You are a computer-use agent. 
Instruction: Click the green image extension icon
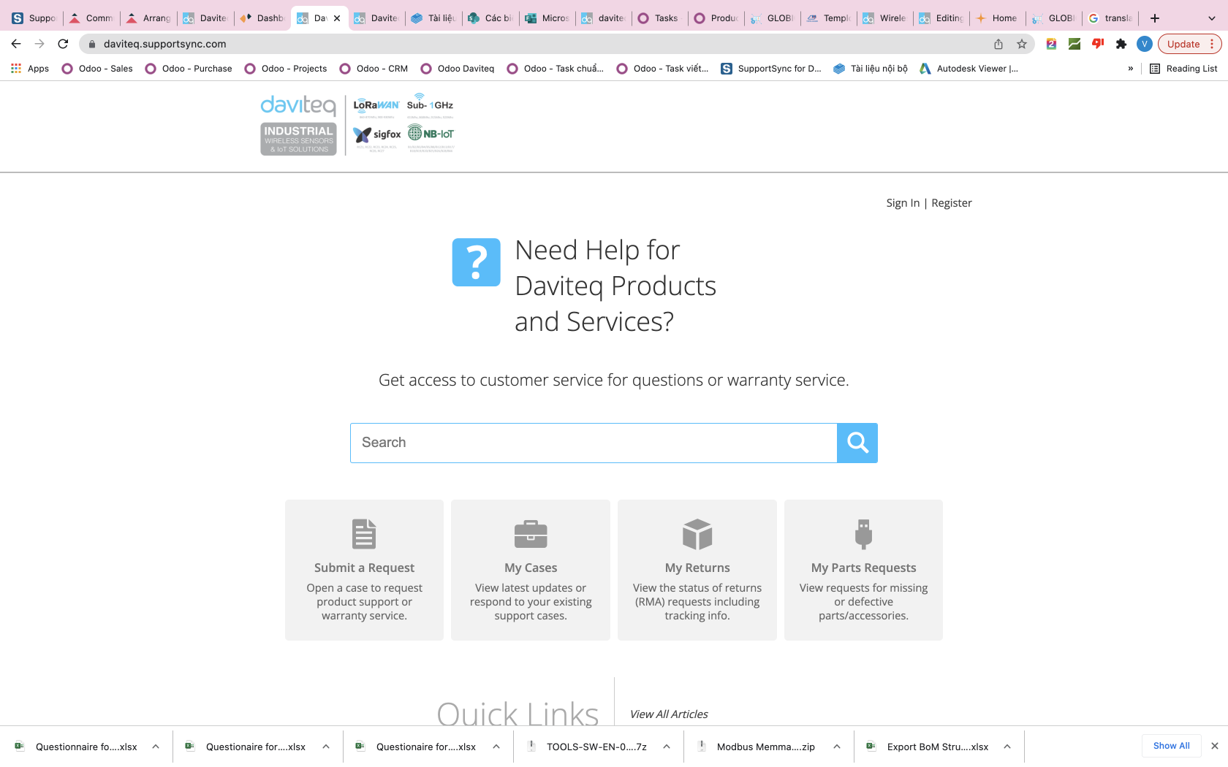1074,44
